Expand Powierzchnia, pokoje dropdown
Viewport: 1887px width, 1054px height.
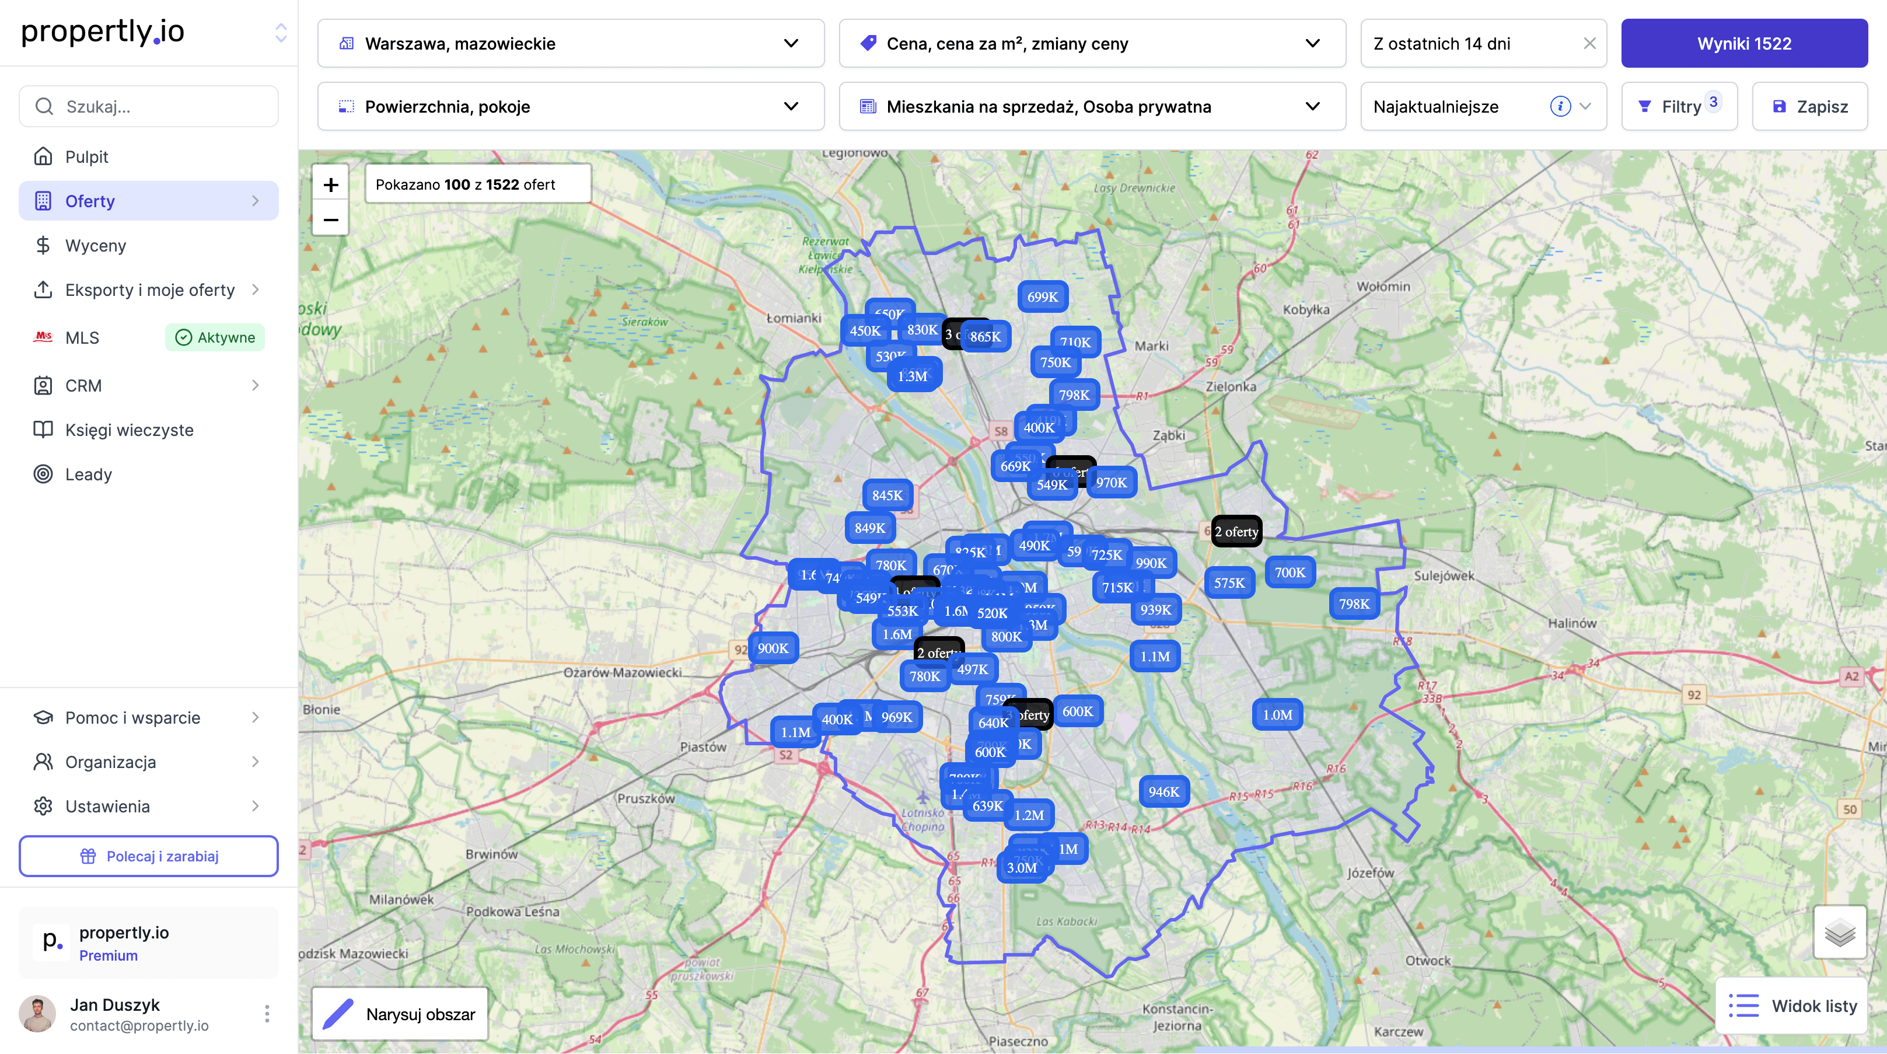click(x=571, y=106)
